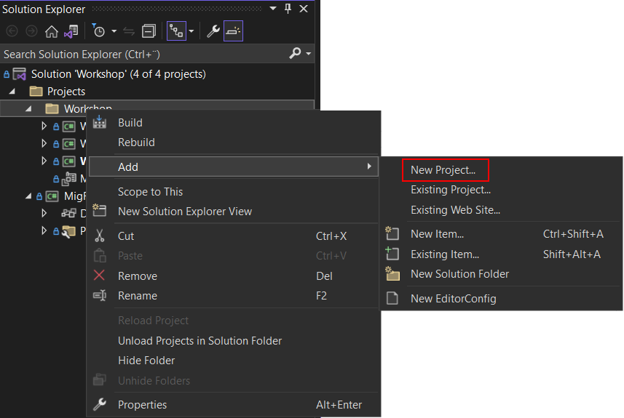The width and height of the screenshot is (624, 418).
Task: Open Properties via the wrench toolbar icon
Action: point(213,31)
